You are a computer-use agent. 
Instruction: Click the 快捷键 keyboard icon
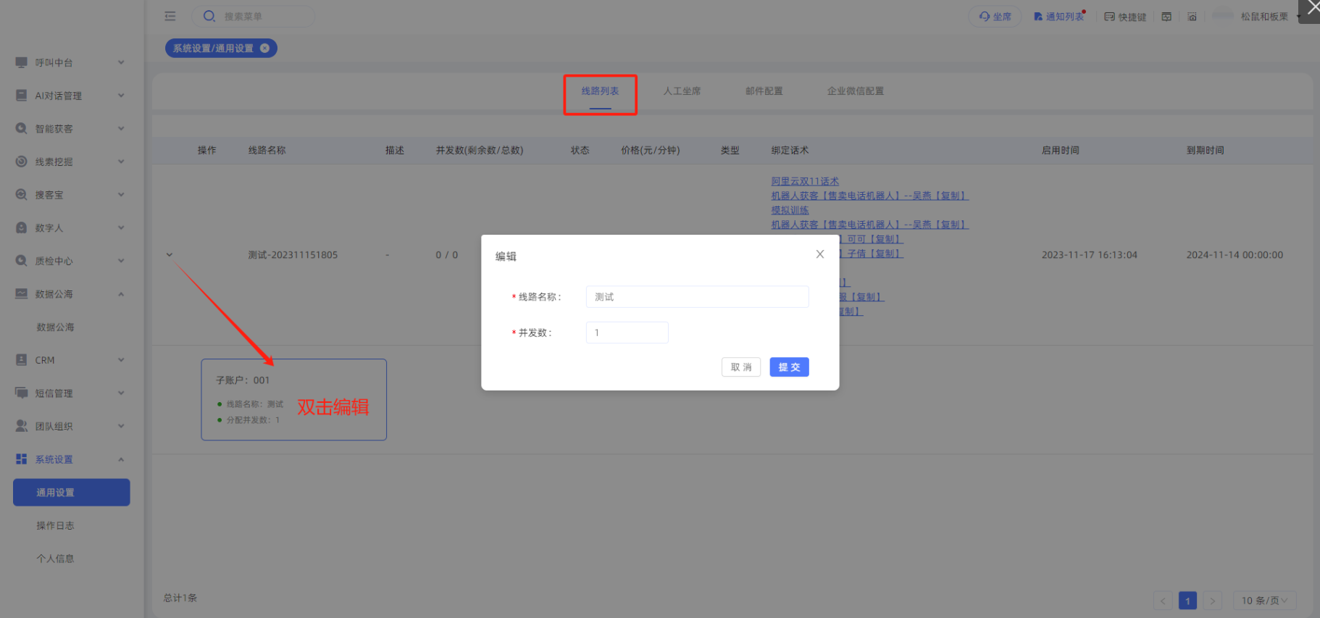point(1109,17)
